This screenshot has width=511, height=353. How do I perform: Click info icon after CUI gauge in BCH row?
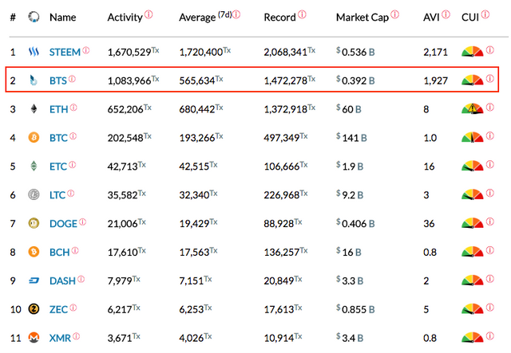click(x=489, y=250)
